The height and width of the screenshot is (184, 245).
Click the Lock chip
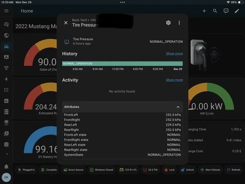169,170
